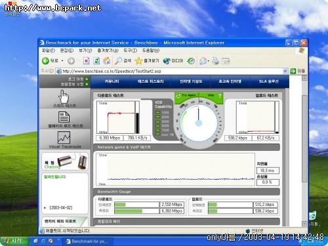
Task: Open the Back button history dropdown arrow
Action: coord(62,61)
